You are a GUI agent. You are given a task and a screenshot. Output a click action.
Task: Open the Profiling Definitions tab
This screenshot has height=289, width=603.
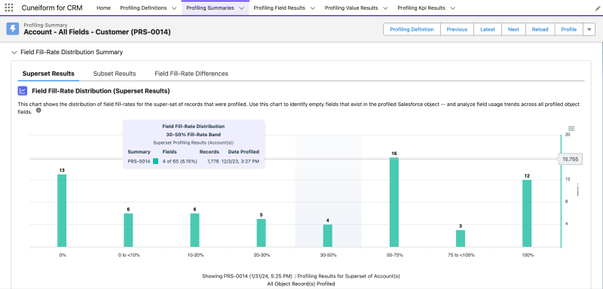click(143, 8)
